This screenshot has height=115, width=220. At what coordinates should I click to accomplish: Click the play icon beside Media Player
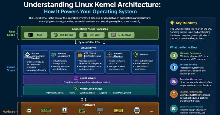click(x=114, y=35)
